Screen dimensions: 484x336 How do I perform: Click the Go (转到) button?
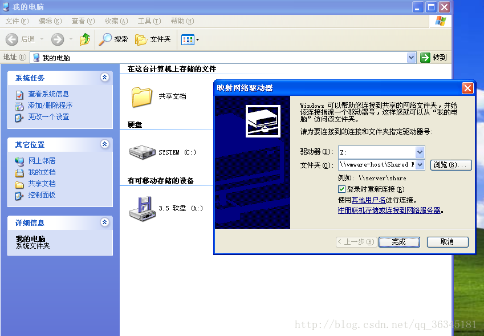(434, 58)
